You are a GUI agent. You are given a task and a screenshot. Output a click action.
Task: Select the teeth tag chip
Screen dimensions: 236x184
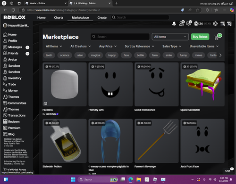[49, 55]
